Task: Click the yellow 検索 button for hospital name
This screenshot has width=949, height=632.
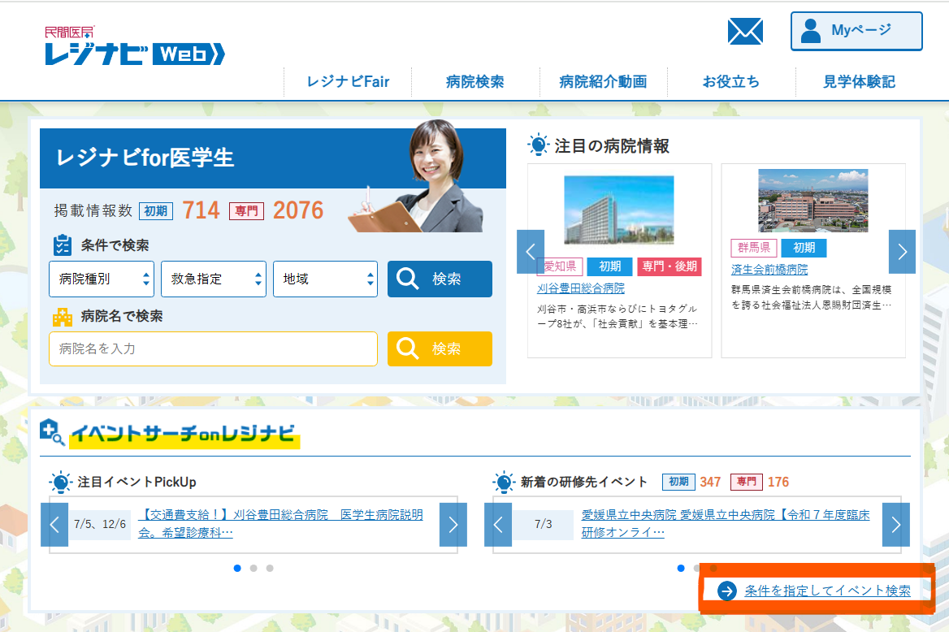Action: (440, 348)
